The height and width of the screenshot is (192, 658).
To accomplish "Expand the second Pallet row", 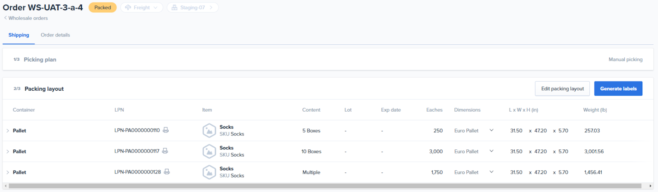I will click(x=8, y=151).
